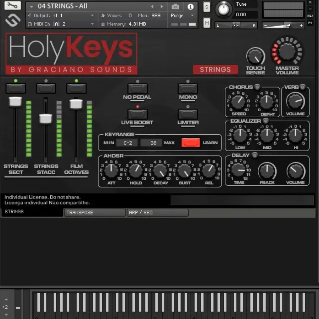Shift keyboard octave up arrow
Viewport: 319px width, 319px height.
pyautogui.click(x=6, y=299)
